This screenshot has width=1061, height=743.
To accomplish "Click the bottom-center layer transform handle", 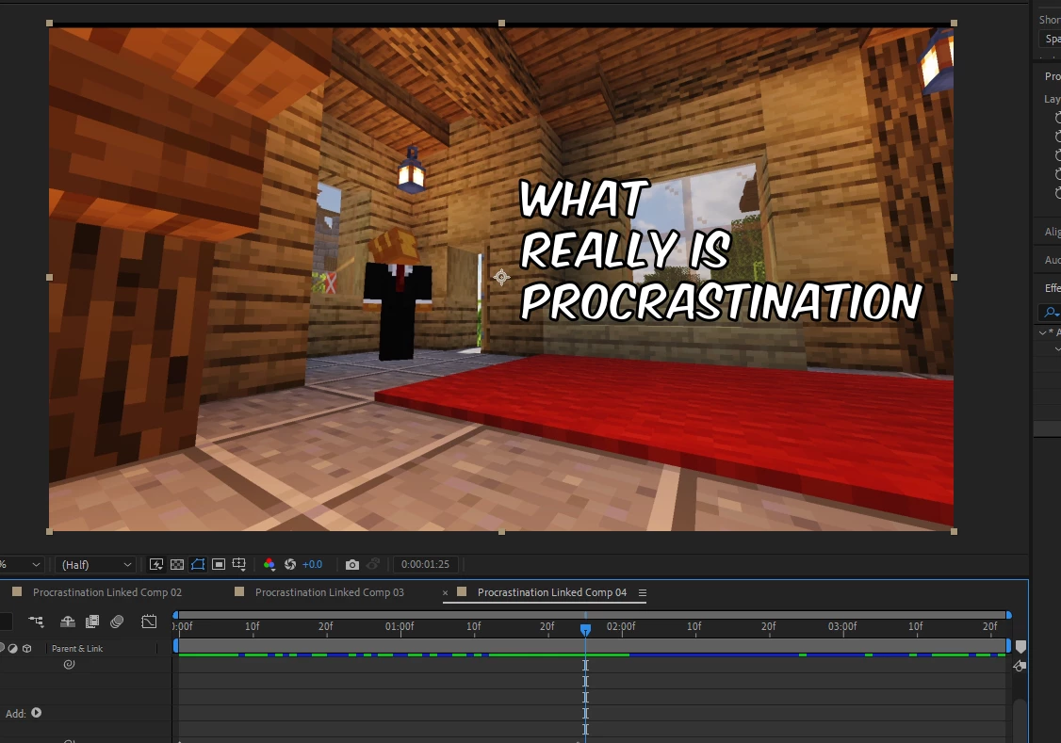I will [501, 532].
